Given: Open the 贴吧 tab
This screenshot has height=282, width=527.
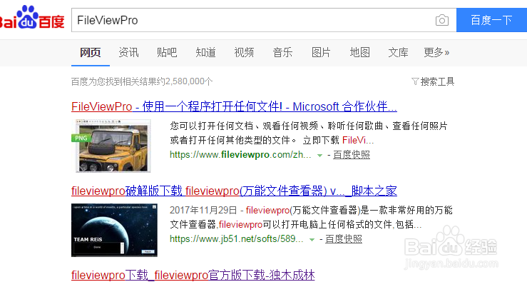Looking at the screenshot, I should [167, 53].
